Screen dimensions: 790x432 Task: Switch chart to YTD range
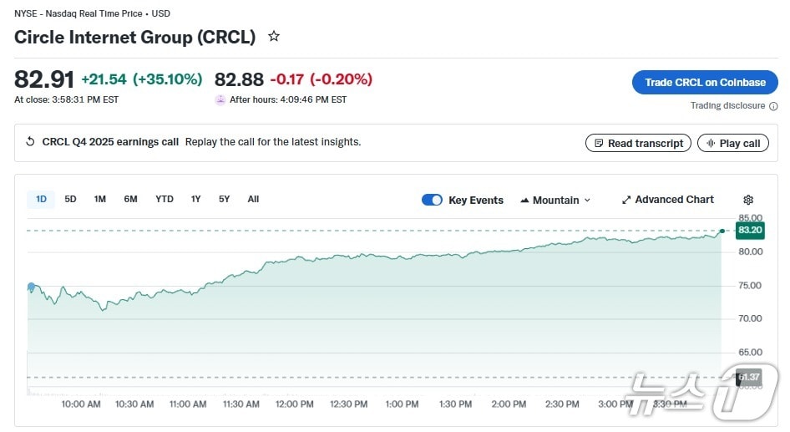[165, 199]
